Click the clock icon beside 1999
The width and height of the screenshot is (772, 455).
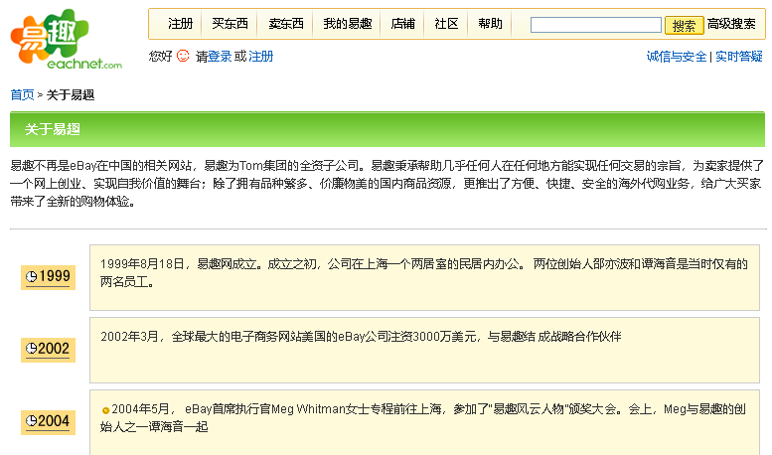point(32,277)
